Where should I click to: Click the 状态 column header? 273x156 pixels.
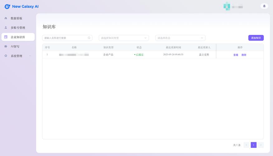tap(139, 47)
